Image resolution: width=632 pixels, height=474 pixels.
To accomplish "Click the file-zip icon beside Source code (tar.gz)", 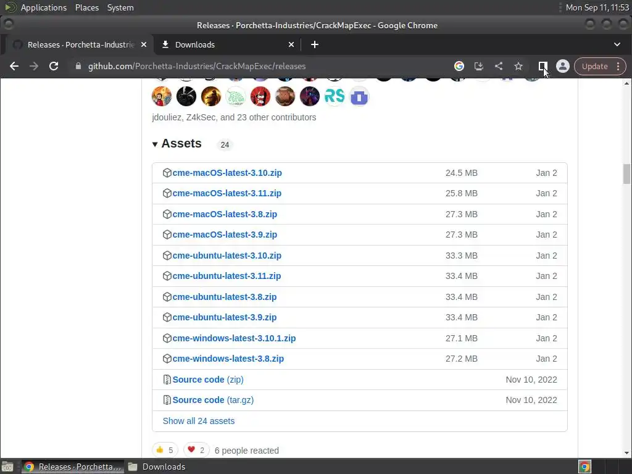I will tap(167, 400).
